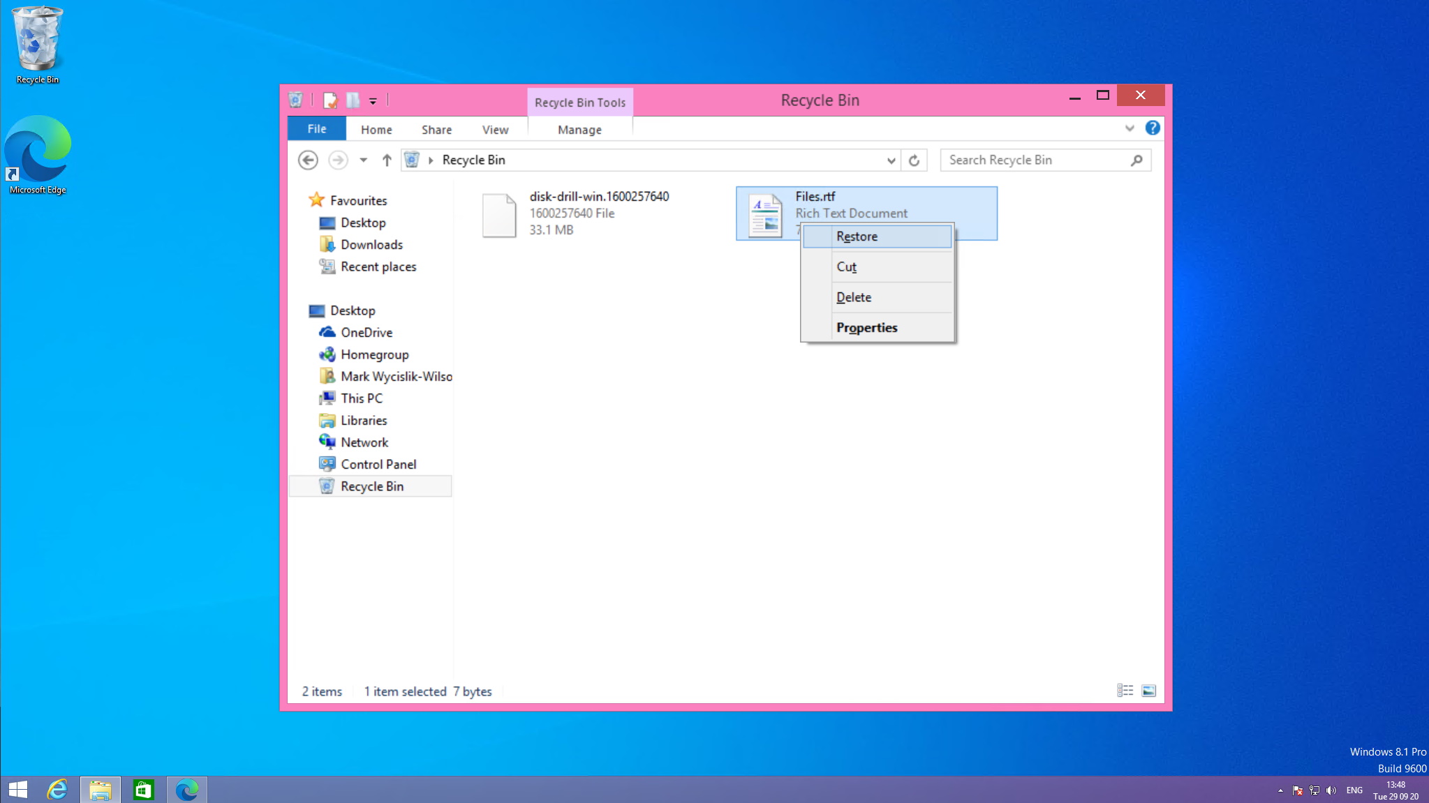Choose Properties from the context menu
Viewport: 1429px width, 803px height.
(877, 328)
